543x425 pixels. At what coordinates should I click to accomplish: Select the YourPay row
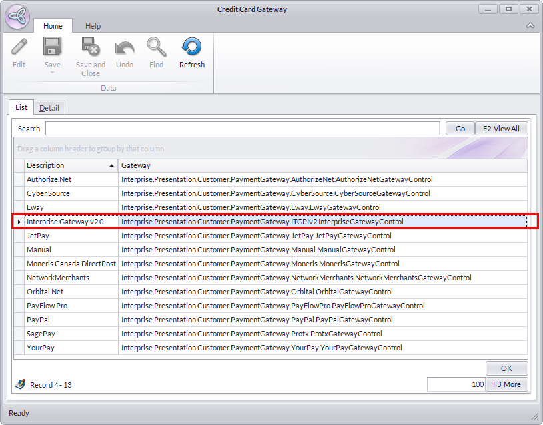coord(270,348)
